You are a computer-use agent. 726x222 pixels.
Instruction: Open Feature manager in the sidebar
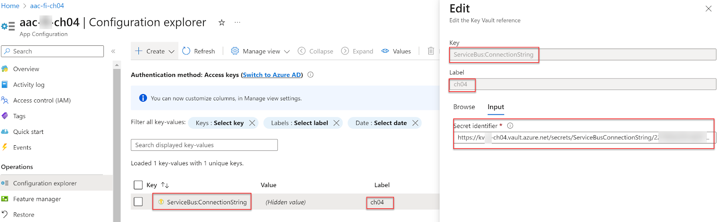37,199
